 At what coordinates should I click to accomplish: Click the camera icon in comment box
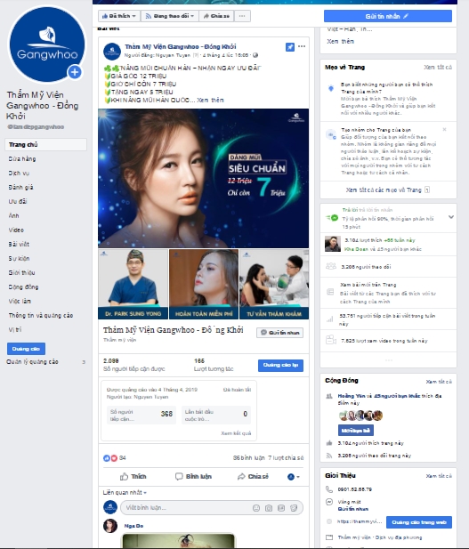coord(269,508)
